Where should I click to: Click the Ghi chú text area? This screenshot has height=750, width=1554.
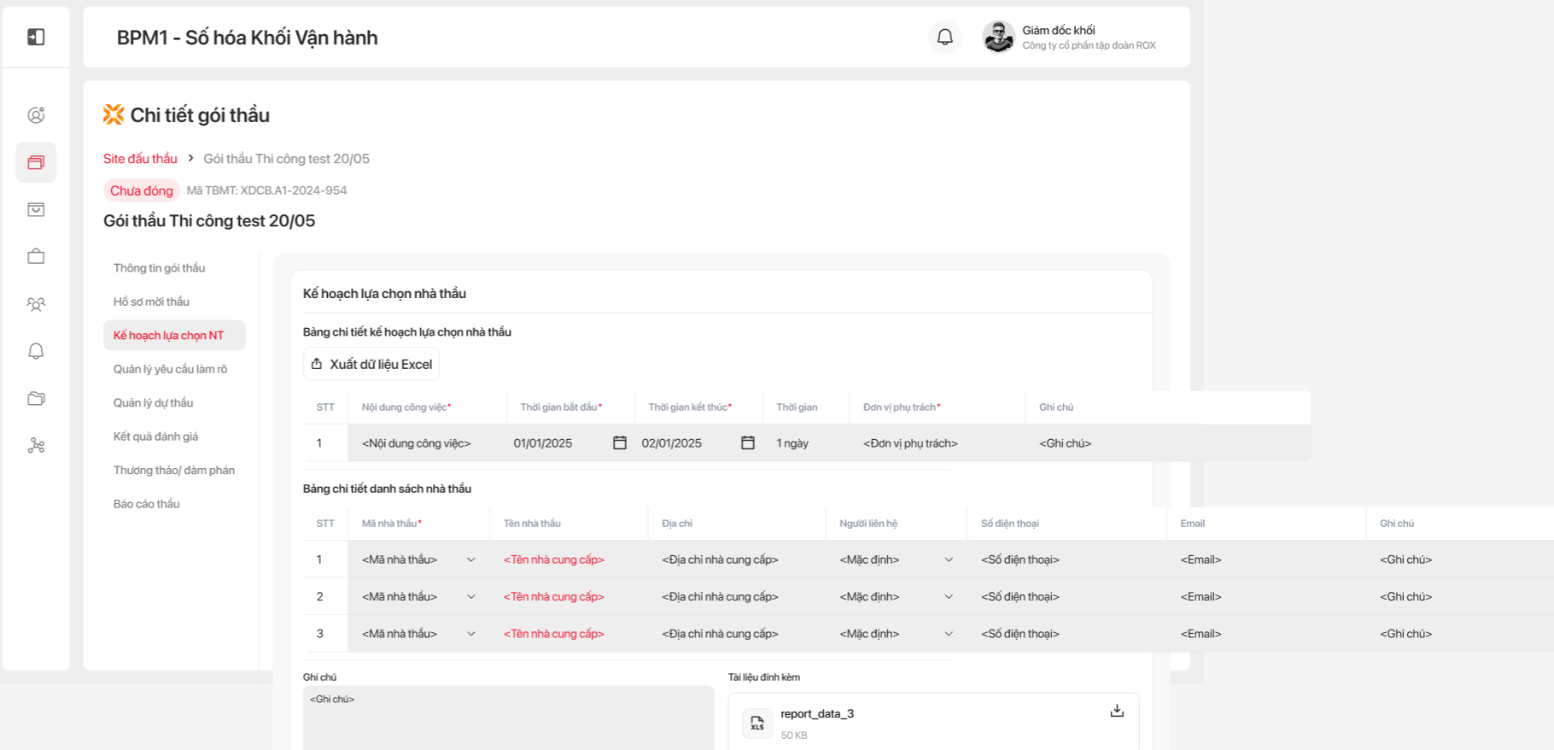(508, 718)
